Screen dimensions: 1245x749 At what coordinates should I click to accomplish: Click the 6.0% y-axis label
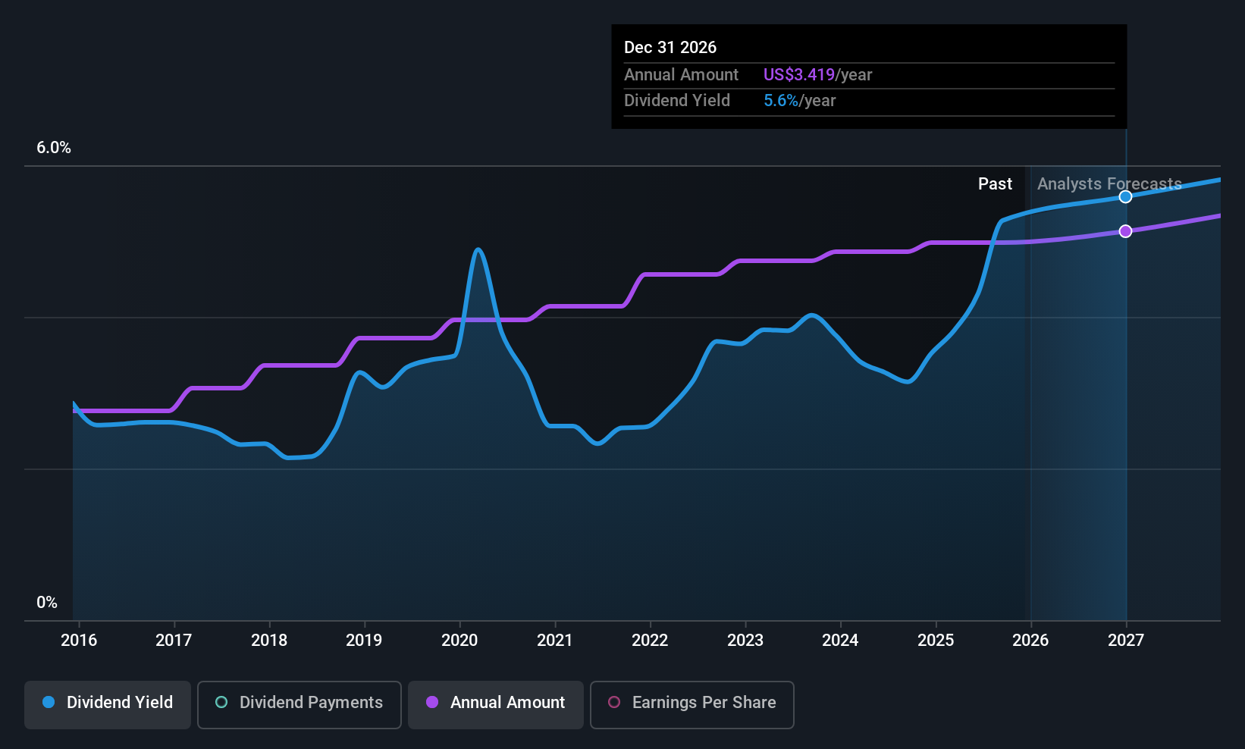[x=54, y=148]
